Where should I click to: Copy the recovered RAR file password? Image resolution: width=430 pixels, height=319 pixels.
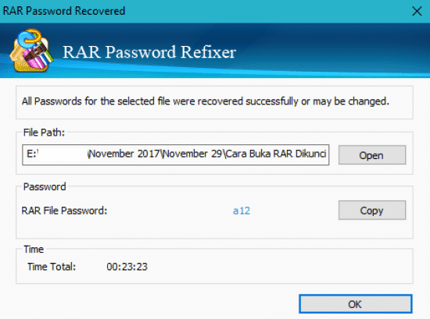pyautogui.click(x=372, y=211)
